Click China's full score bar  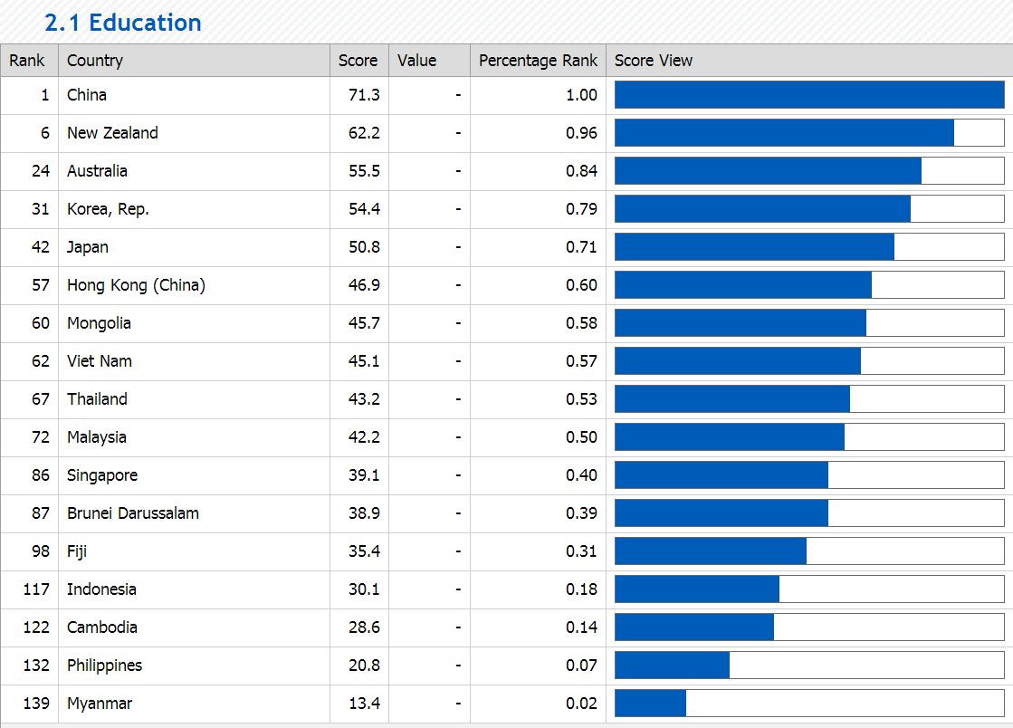coord(810,94)
